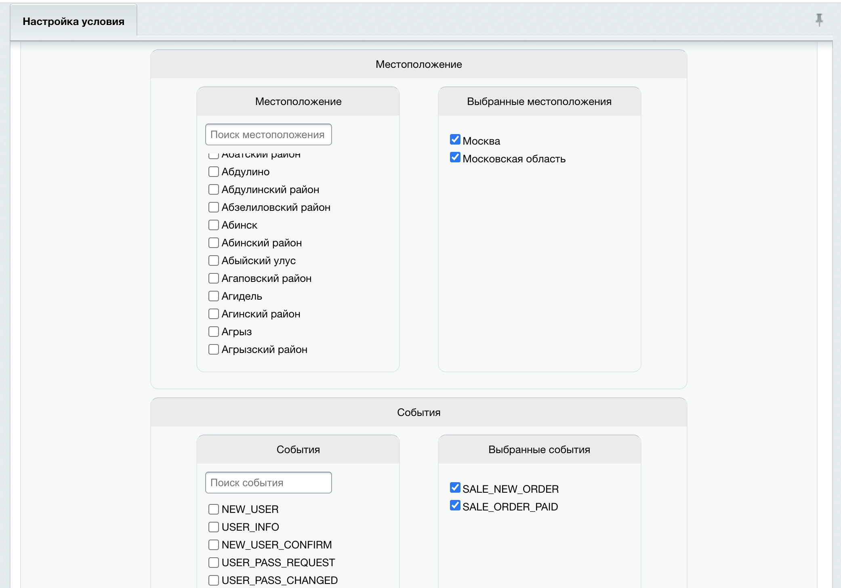Check the NEW_USER event checkbox
841x588 pixels.
pyautogui.click(x=214, y=509)
